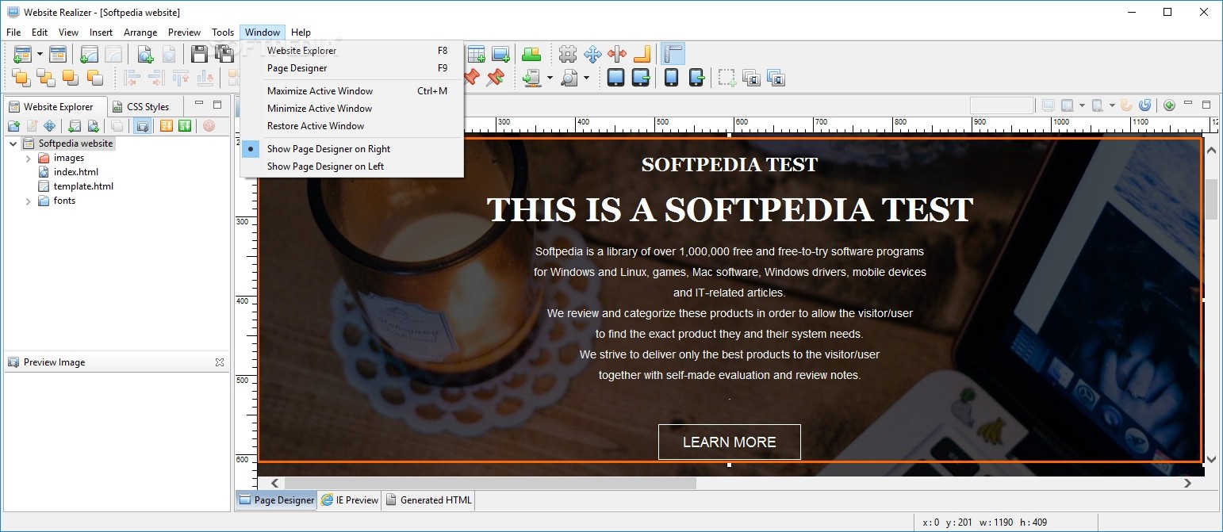The image size is (1223, 532).
Task: Switch to the CSS Styles tab
Action: [141, 106]
